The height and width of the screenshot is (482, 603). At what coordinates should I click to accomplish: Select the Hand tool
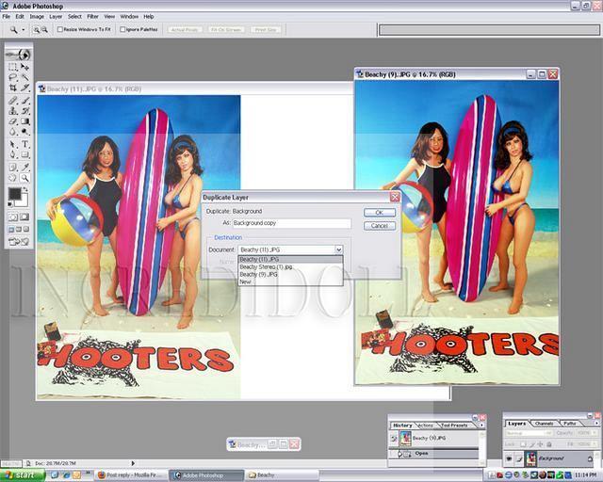point(12,178)
